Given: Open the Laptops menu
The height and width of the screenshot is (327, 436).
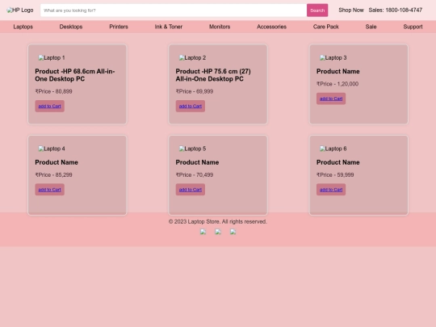Looking at the screenshot, I should click(x=23, y=27).
